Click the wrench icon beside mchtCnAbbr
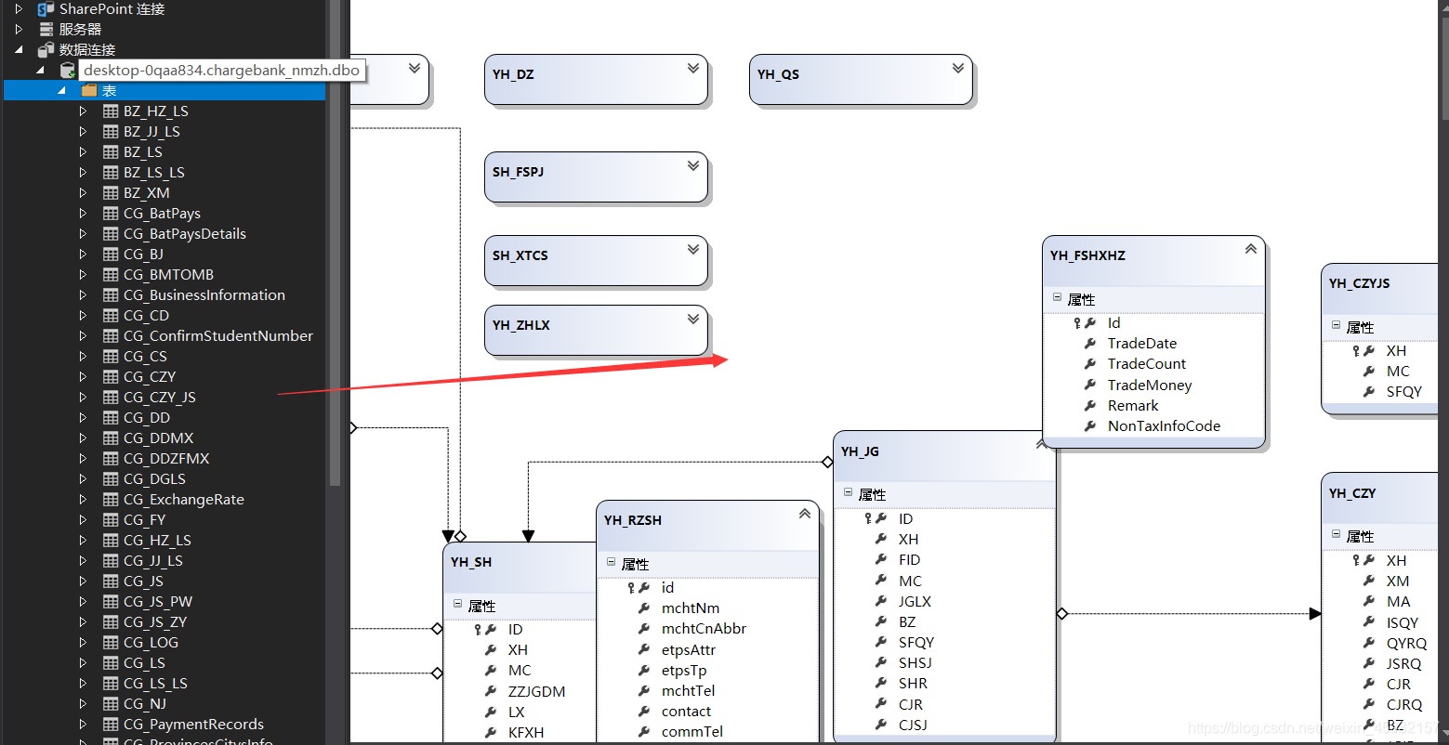This screenshot has height=745, width=1449. (644, 629)
